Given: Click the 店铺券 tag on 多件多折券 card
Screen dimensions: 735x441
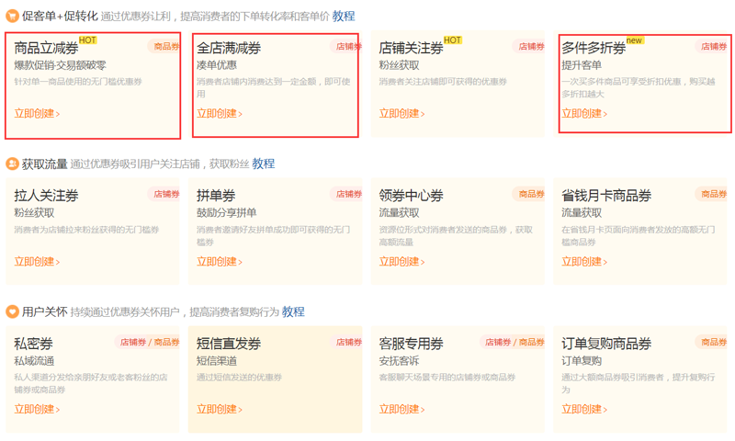Looking at the screenshot, I should click(711, 46).
